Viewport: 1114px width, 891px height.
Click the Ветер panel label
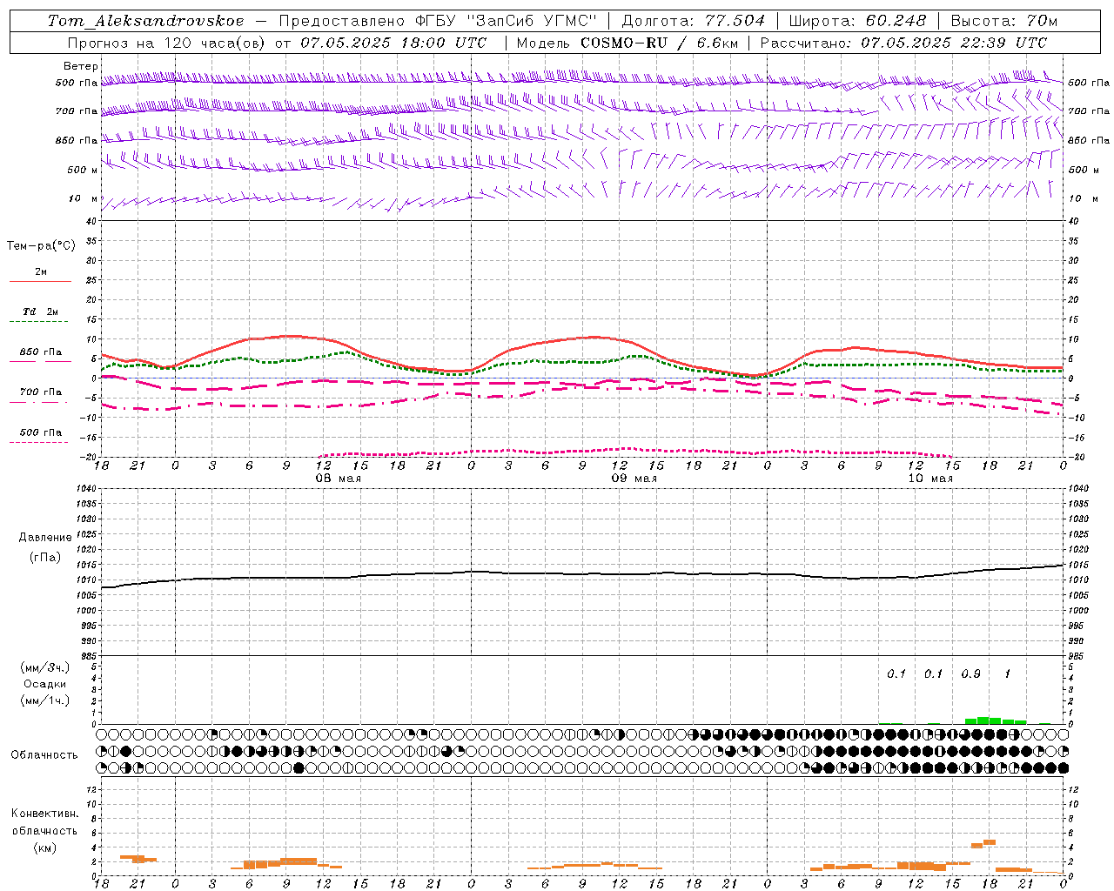click(x=81, y=66)
